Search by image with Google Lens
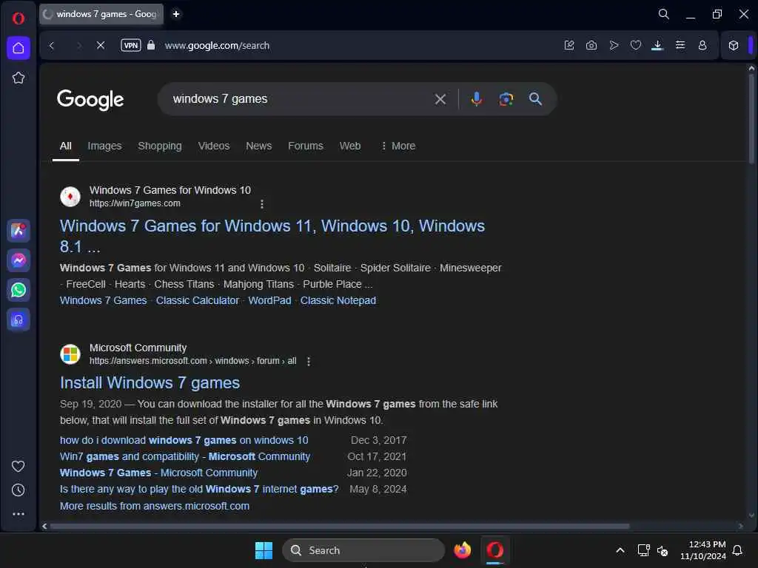This screenshot has width=758, height=568. point(506,99)
